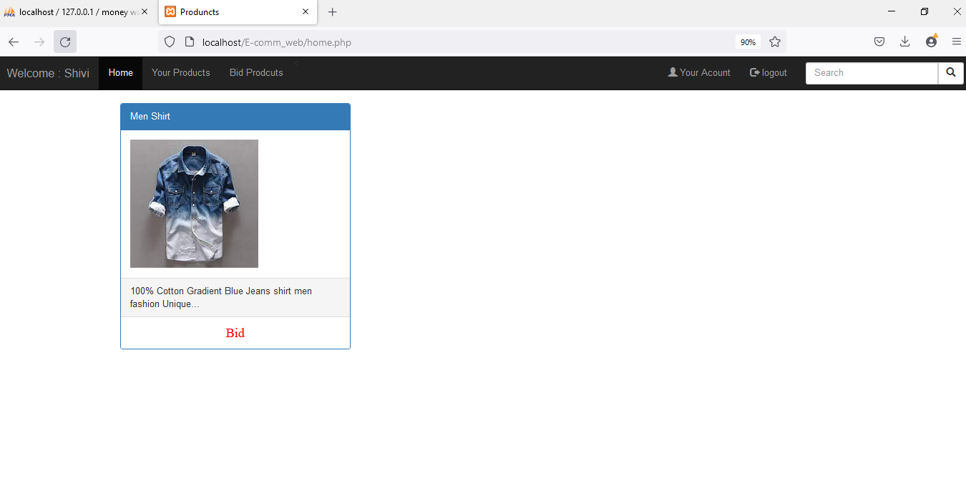Click the magnifier search button
This screenshot has height=504, width=966.
coord(951,73)
